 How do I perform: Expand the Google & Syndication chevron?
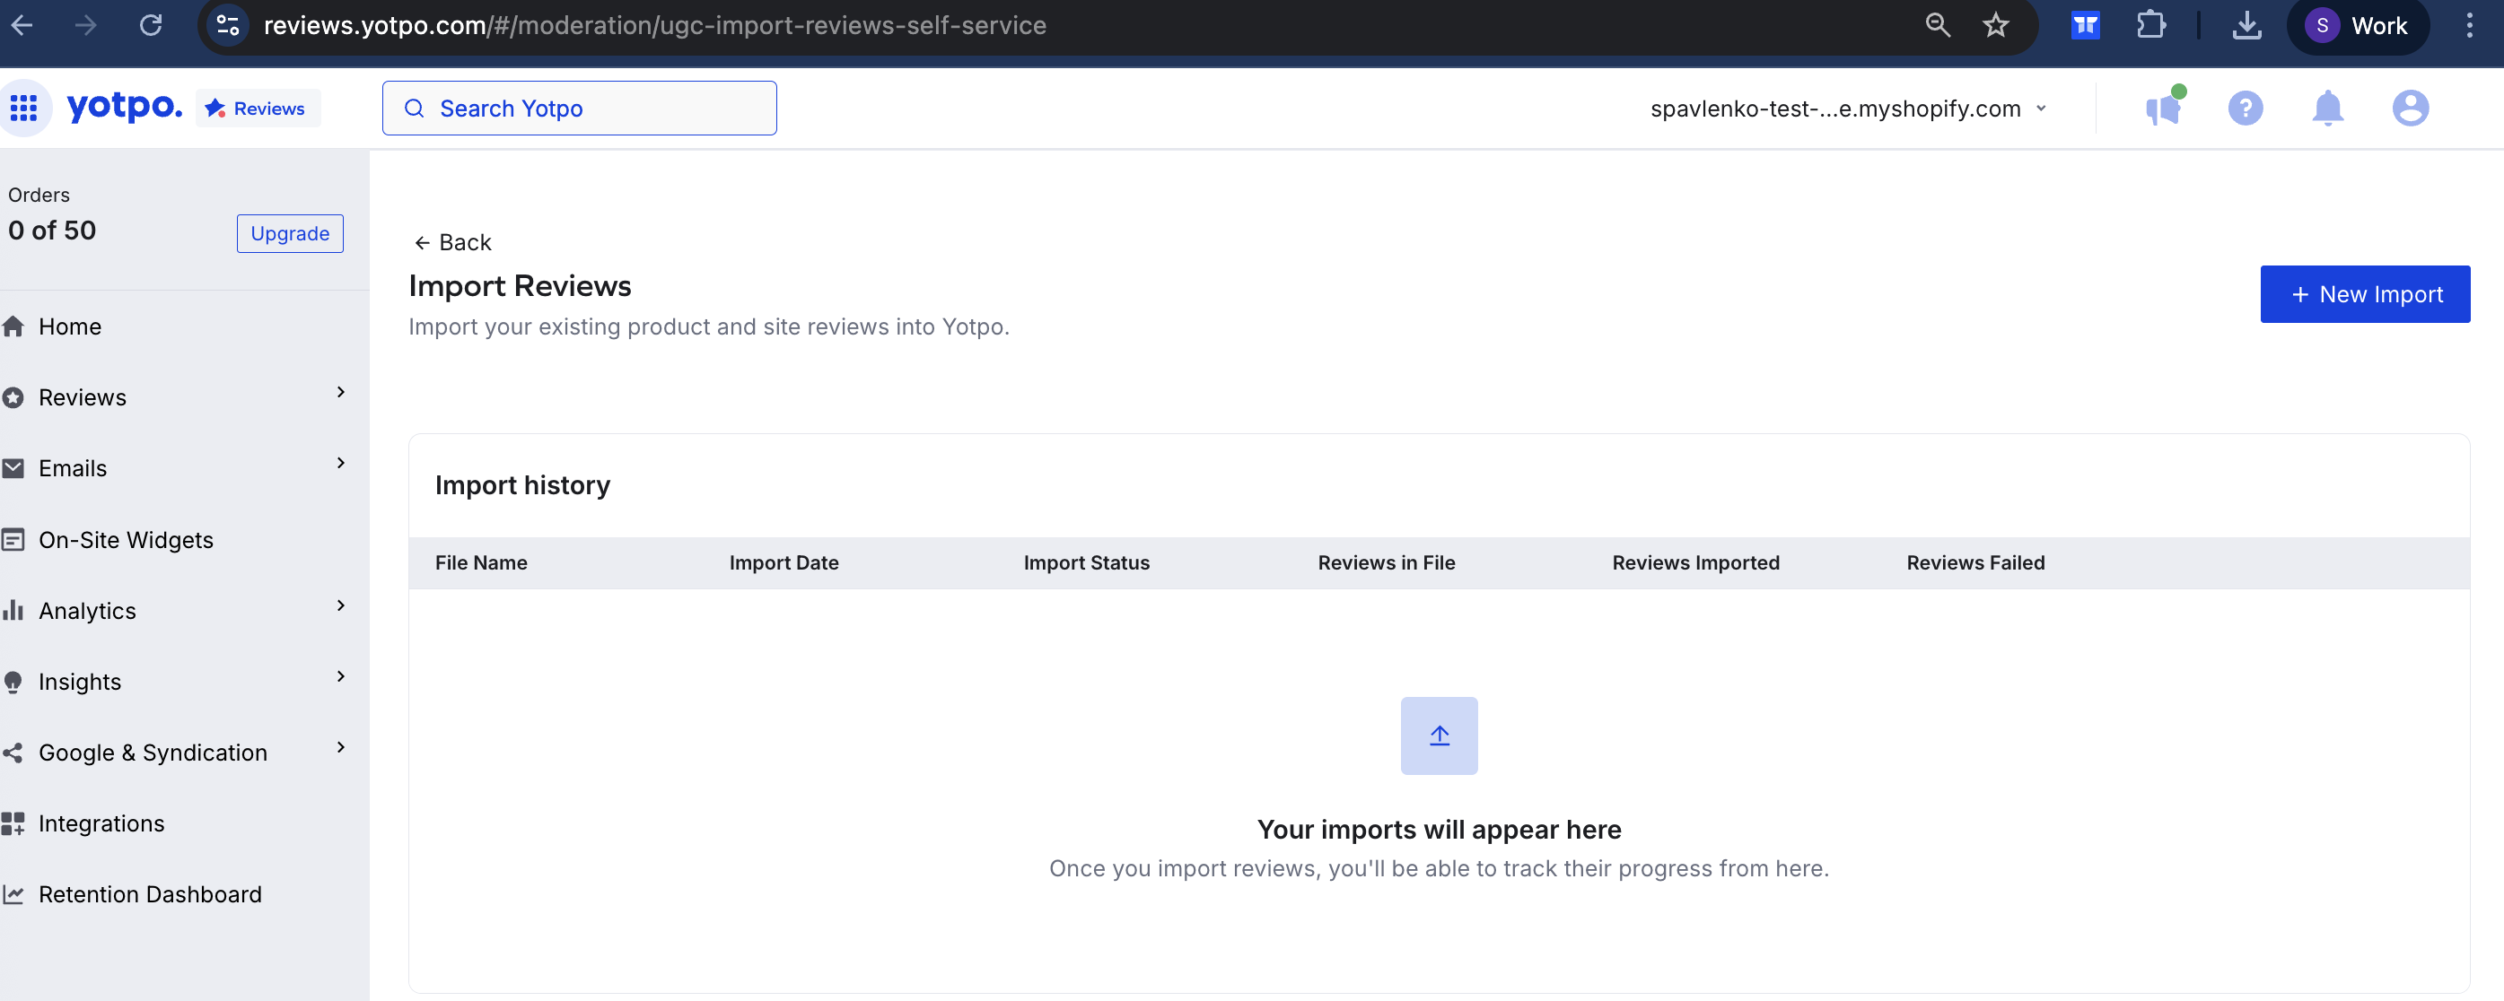(341, 747)
